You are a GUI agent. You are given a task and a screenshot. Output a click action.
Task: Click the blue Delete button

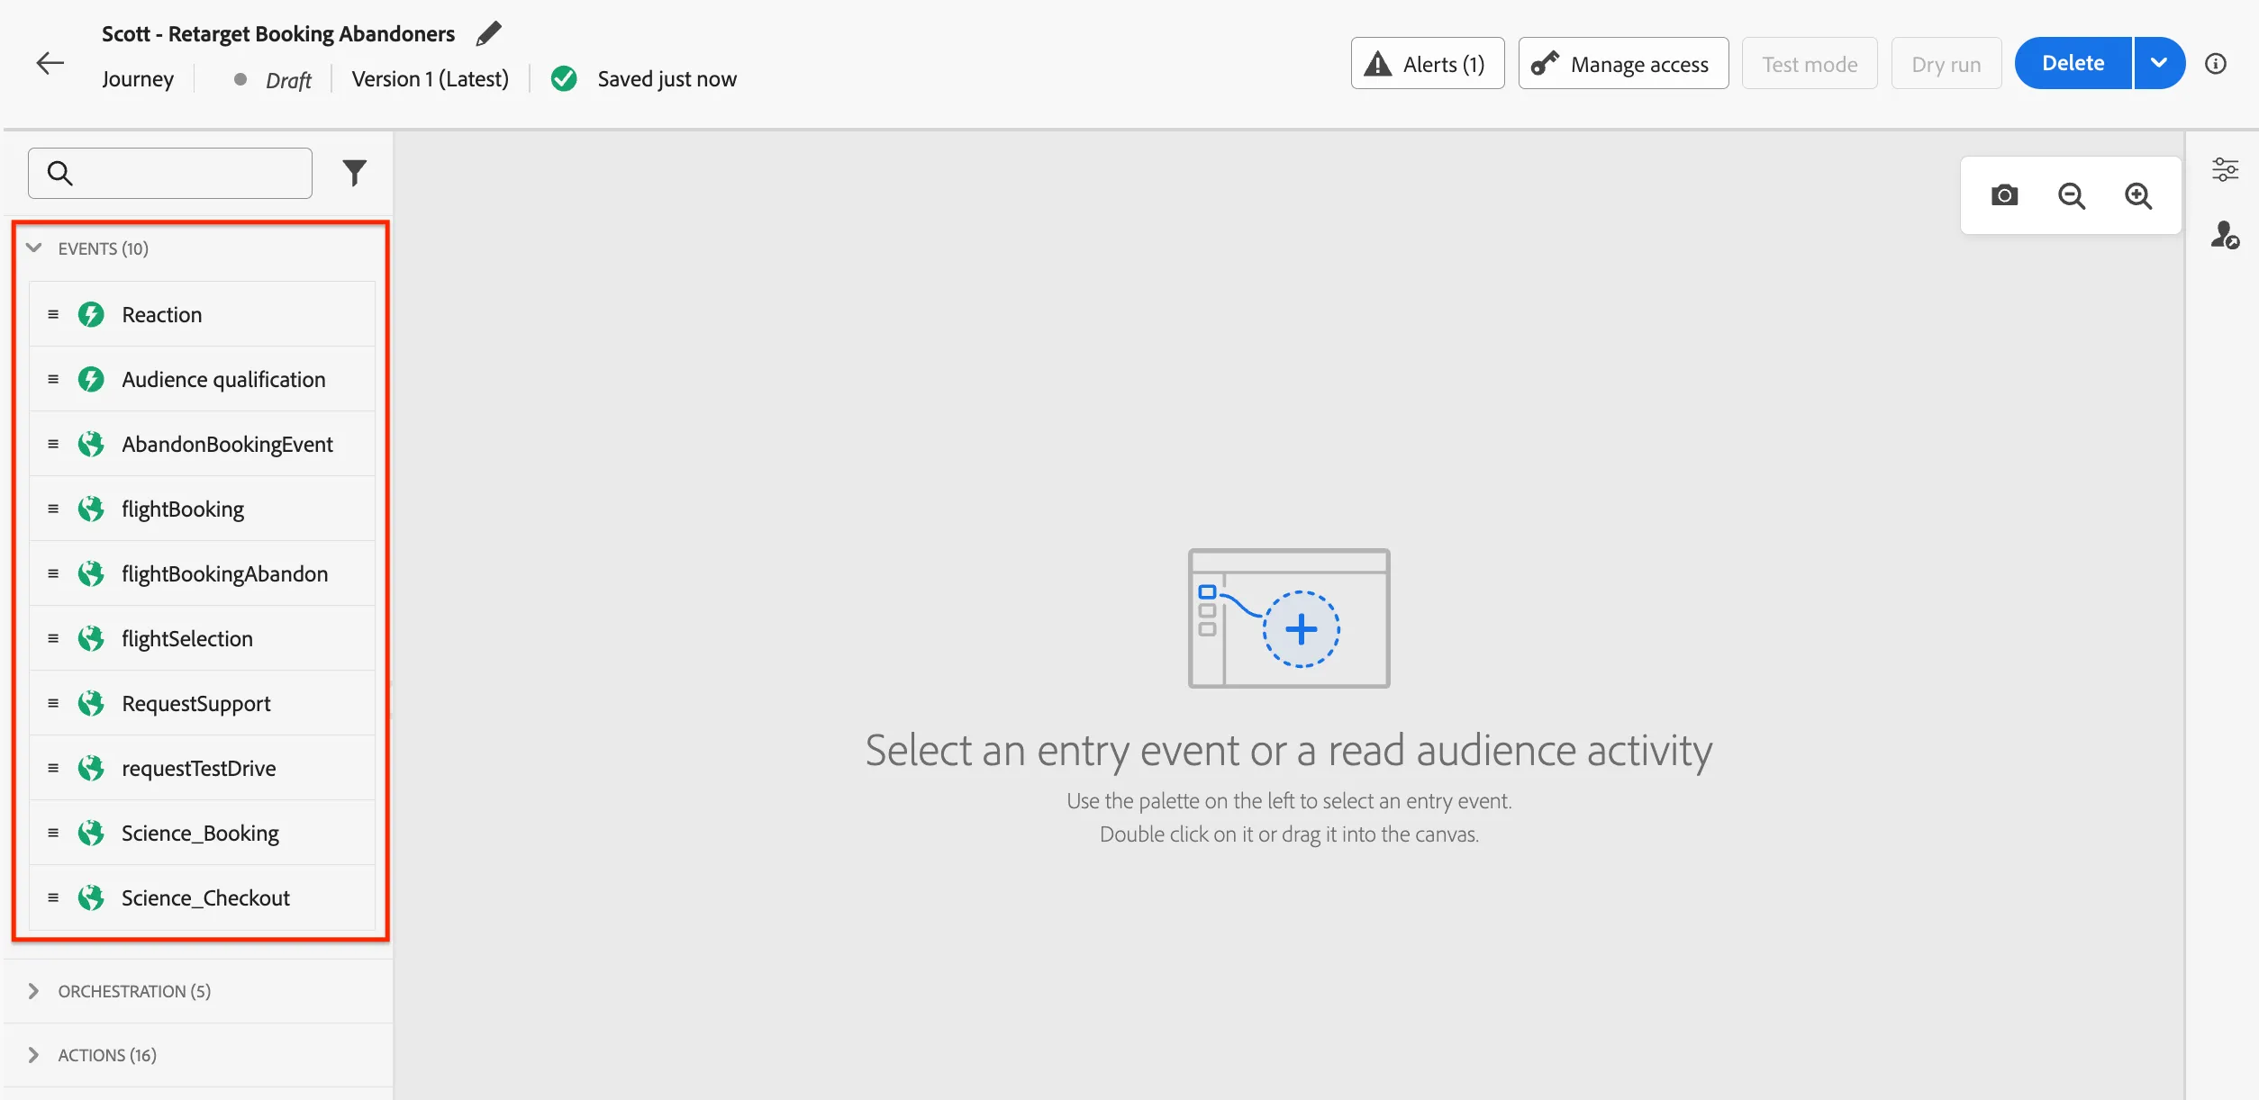(2073, 63)
